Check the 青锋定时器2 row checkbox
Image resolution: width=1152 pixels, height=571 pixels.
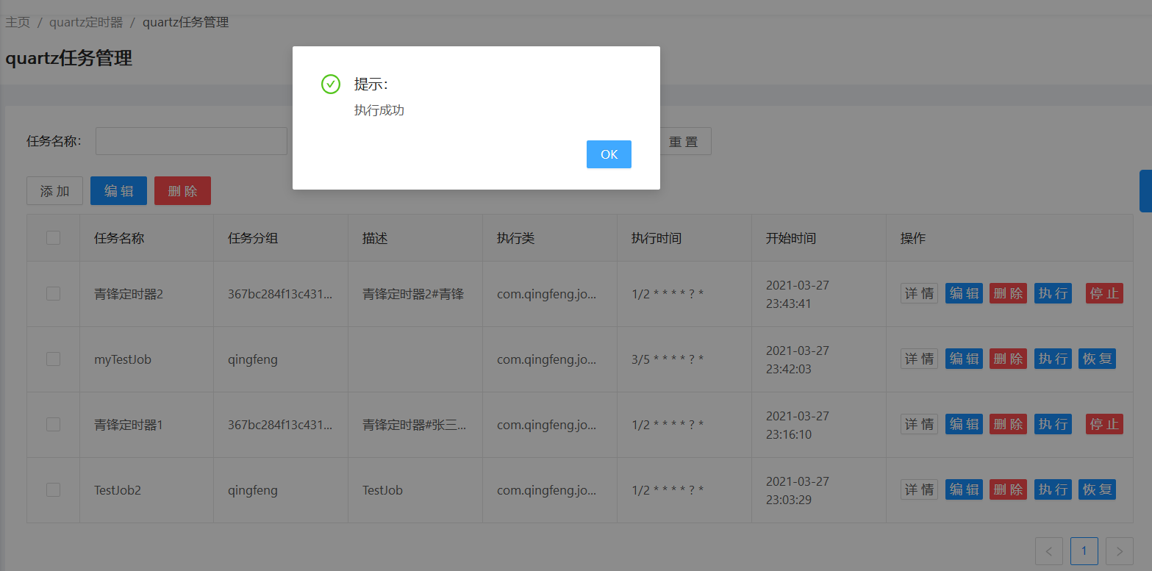coord(53,294)
